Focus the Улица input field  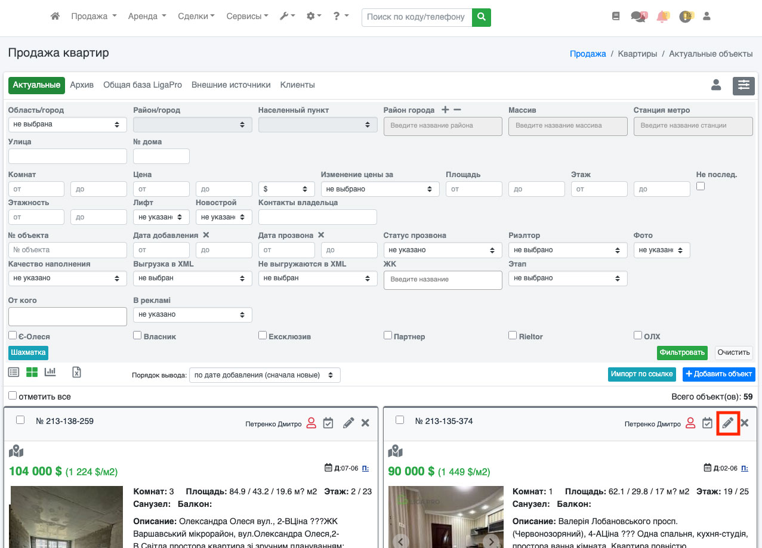(67, 156)
